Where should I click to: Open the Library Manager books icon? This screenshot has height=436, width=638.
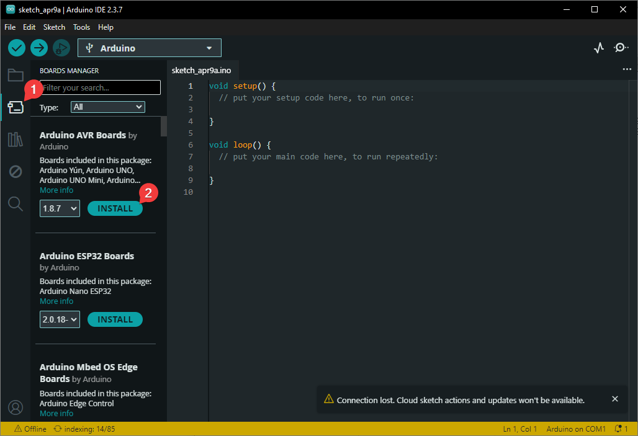click(x=16, y=140)
